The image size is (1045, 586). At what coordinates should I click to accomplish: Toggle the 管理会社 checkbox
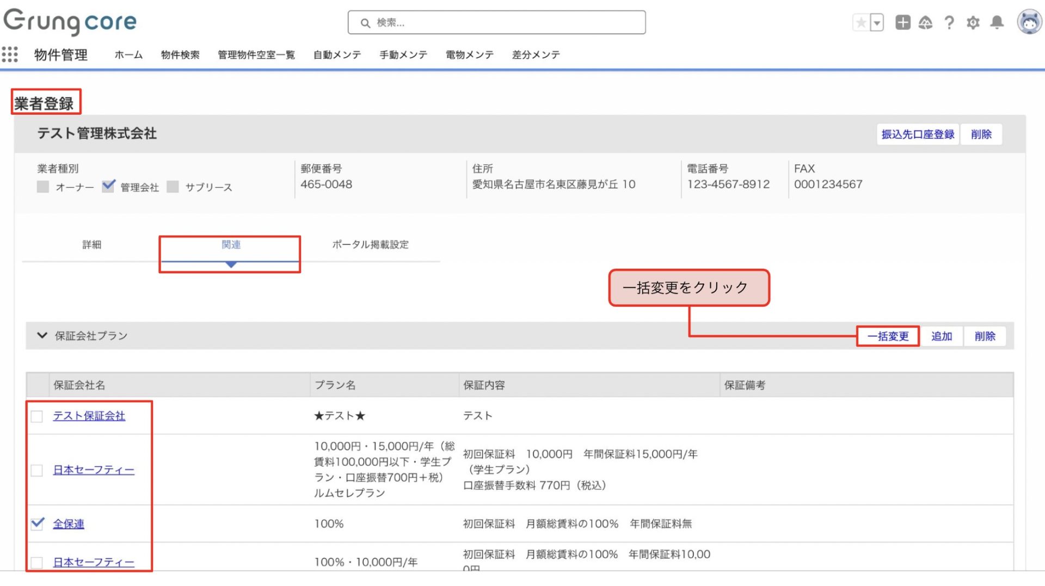tap(108, 187)
